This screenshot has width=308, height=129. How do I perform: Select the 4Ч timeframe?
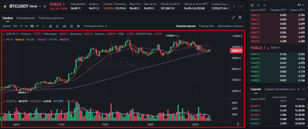pos(27,26)
